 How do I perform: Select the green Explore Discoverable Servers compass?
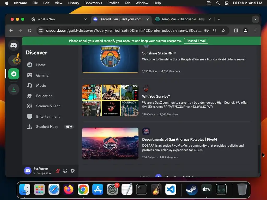tap(14, 74)
